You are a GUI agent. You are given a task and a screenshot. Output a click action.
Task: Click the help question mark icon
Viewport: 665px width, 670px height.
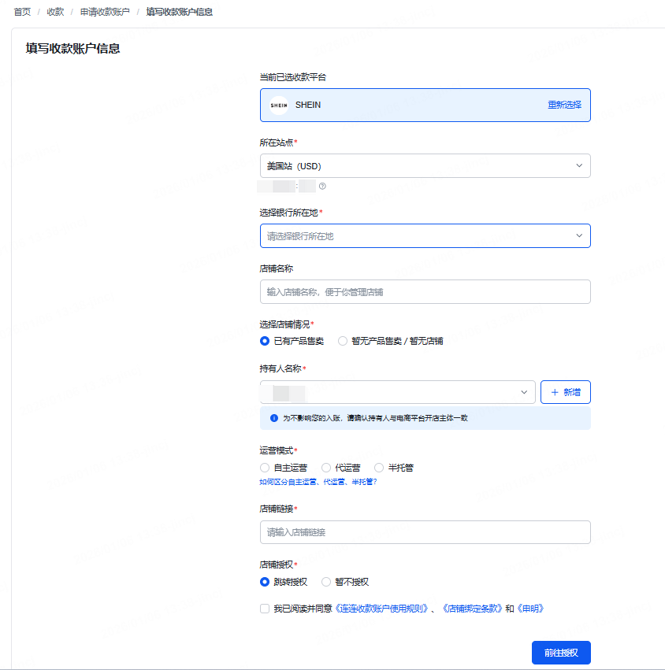coord(322,187)
